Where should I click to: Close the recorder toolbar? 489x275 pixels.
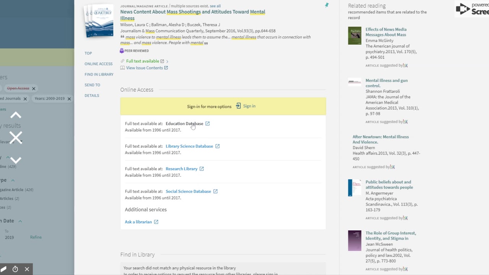click(27, 269)
